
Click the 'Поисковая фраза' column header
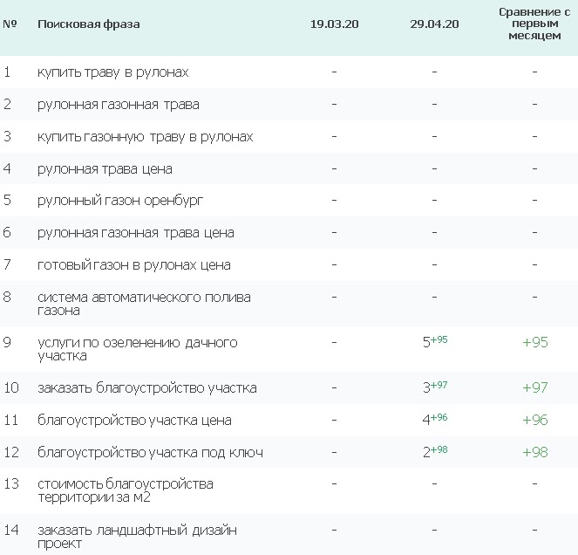click(88, 24)
